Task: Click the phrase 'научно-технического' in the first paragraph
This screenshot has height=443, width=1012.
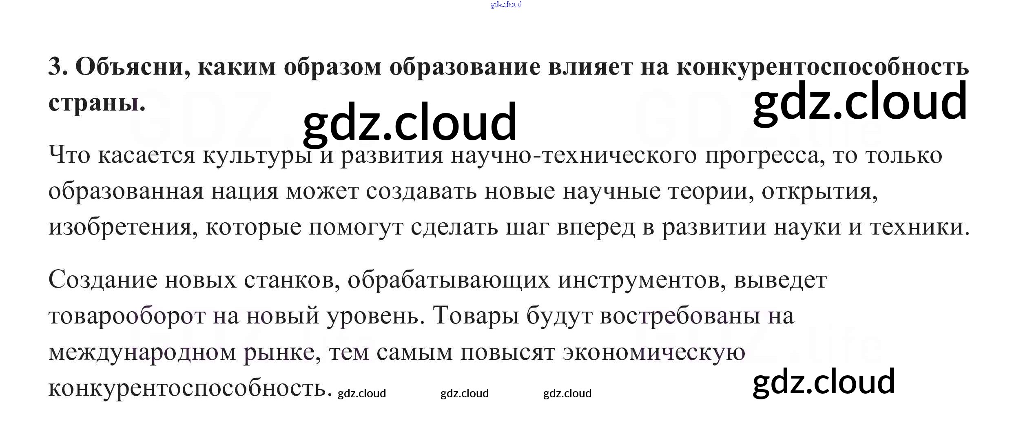Action: (x=574, y=156)
